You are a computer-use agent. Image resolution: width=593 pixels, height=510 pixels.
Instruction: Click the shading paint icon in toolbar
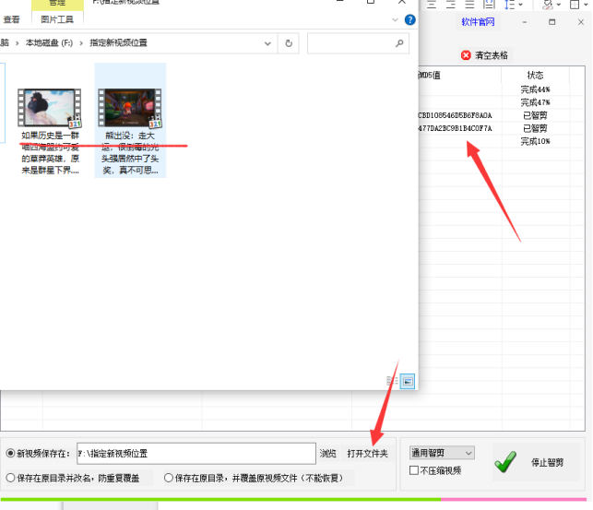[547, 5]
